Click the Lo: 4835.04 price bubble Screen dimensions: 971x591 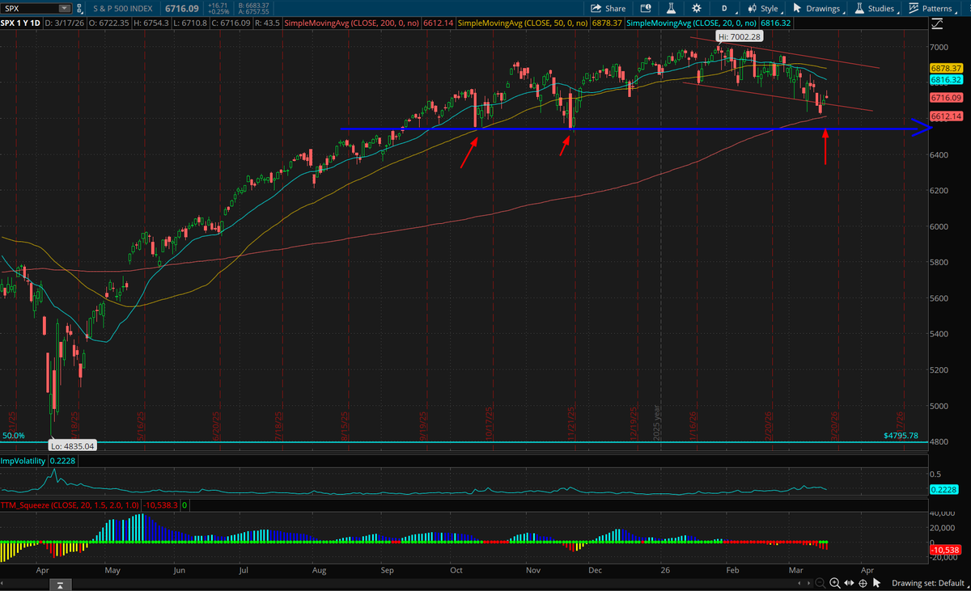click(72, 445)
